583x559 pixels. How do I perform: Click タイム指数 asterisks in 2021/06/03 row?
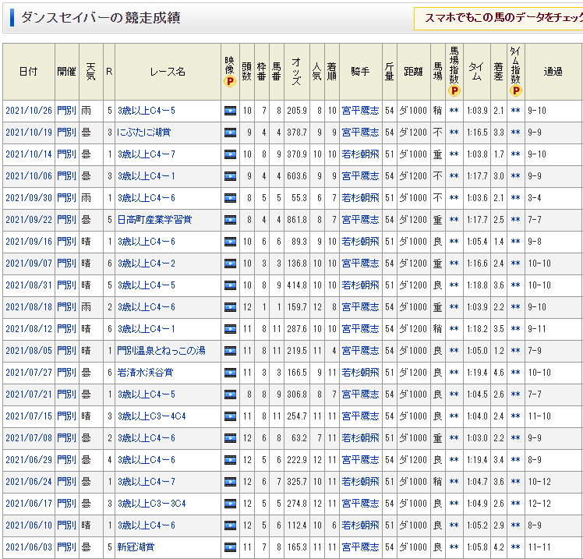coord(515,547)
